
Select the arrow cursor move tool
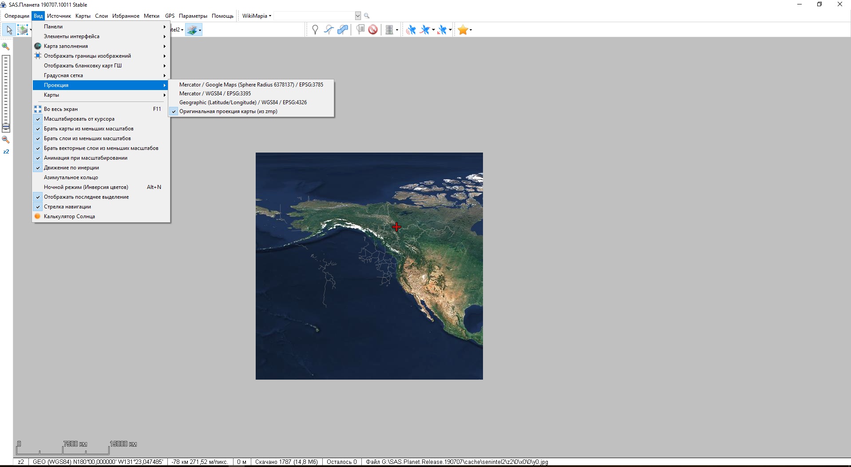coord(9,30)
